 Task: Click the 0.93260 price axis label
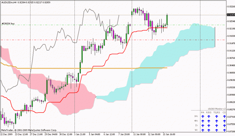click(x=231, y=7)
